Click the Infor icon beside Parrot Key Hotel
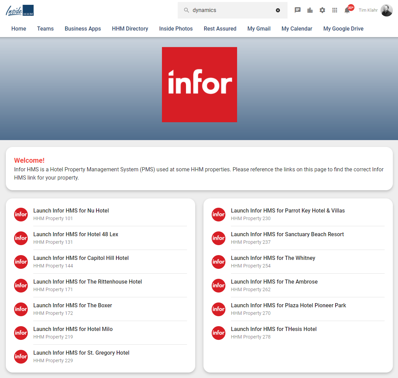398x378 pixels. point(219,214)
